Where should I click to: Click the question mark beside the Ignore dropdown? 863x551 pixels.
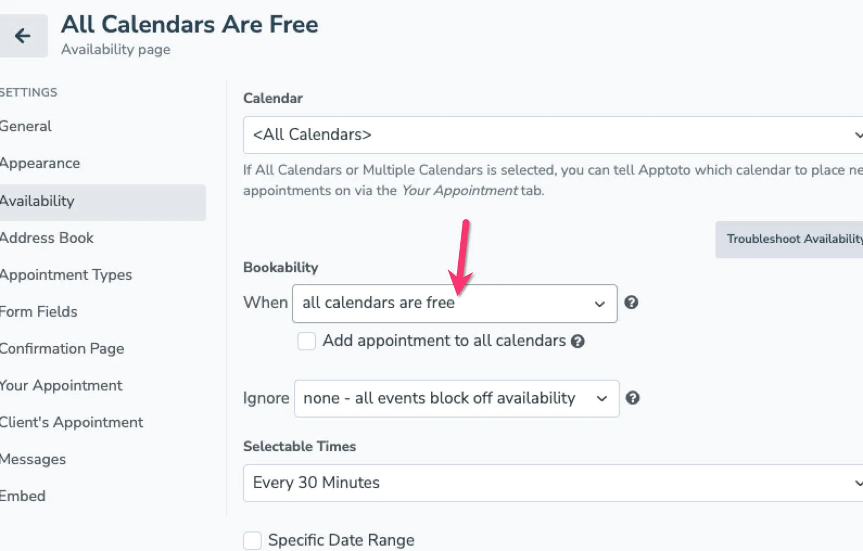632,398
